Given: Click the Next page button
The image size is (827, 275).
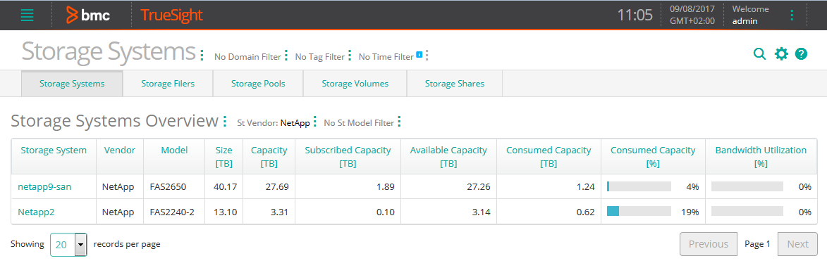Looking at the screenshot, I should click(797, 244).
